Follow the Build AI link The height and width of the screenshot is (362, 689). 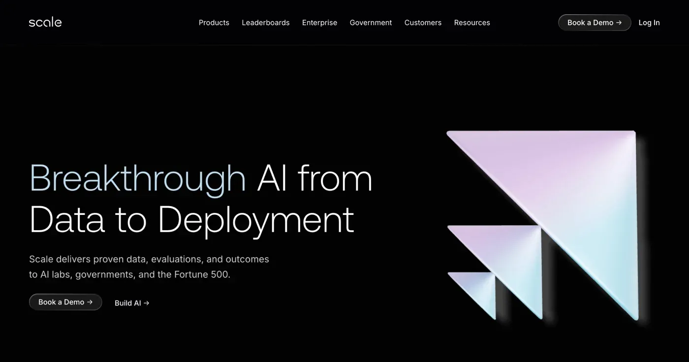127,303
